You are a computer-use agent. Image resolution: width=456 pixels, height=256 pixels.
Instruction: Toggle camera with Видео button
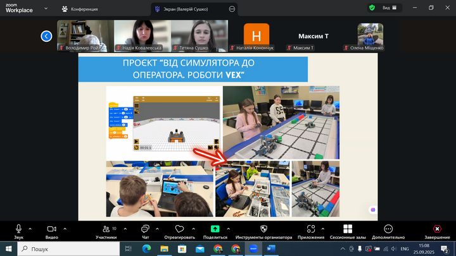point(52,229)
